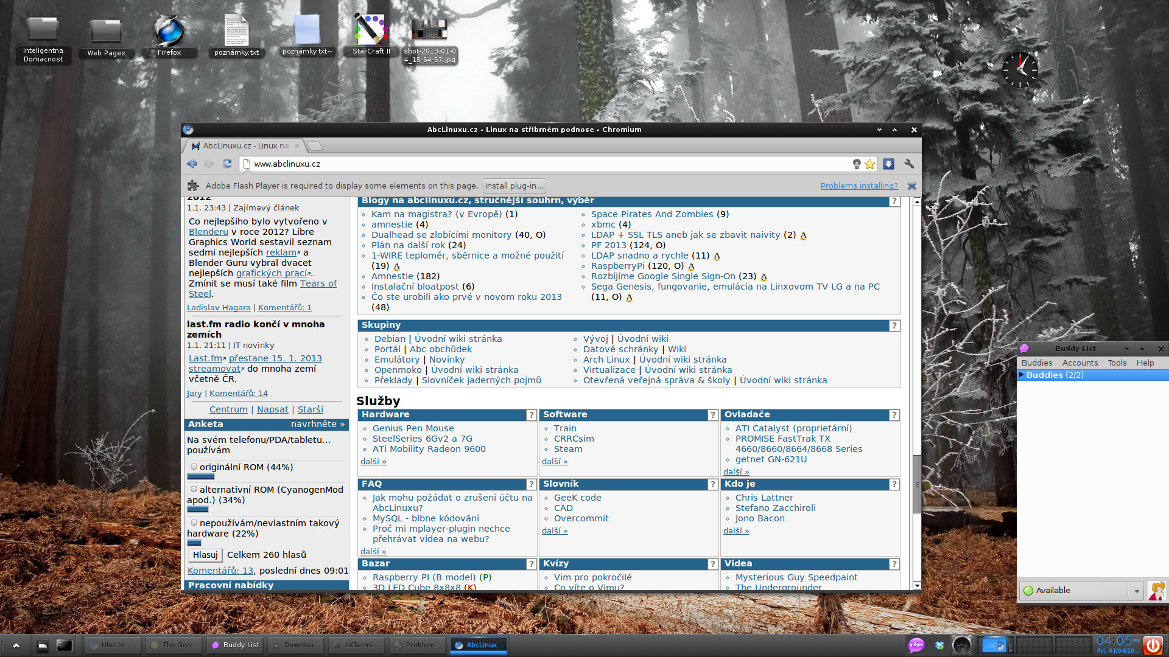
Task: Select nepoužívám/nevlastním poll option
Action: (x=194, y=523)
